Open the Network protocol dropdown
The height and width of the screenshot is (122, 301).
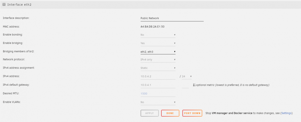pos(158,59)
